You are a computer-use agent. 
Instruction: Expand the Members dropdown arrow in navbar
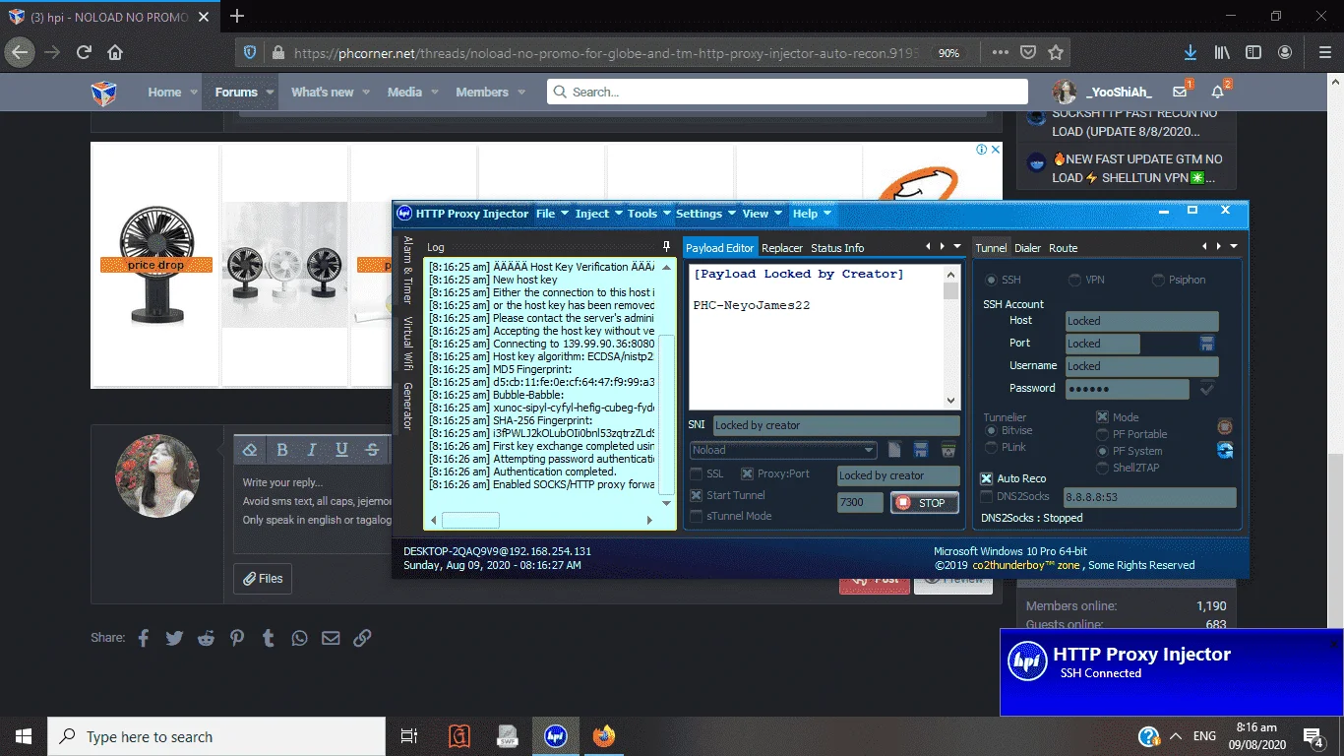point(520,93)
